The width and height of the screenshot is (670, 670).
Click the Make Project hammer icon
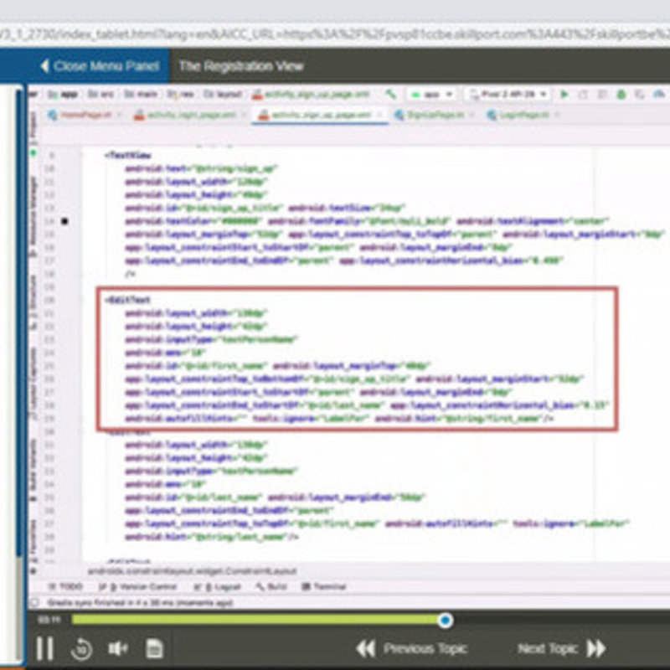tap(390, 95)
